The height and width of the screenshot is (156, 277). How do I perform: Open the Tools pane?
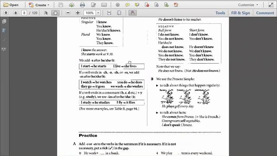(x=220, y=13)
